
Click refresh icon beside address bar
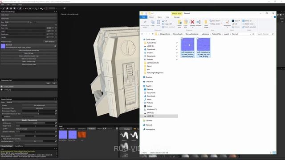pyautogui.click(x=253, y=34)
